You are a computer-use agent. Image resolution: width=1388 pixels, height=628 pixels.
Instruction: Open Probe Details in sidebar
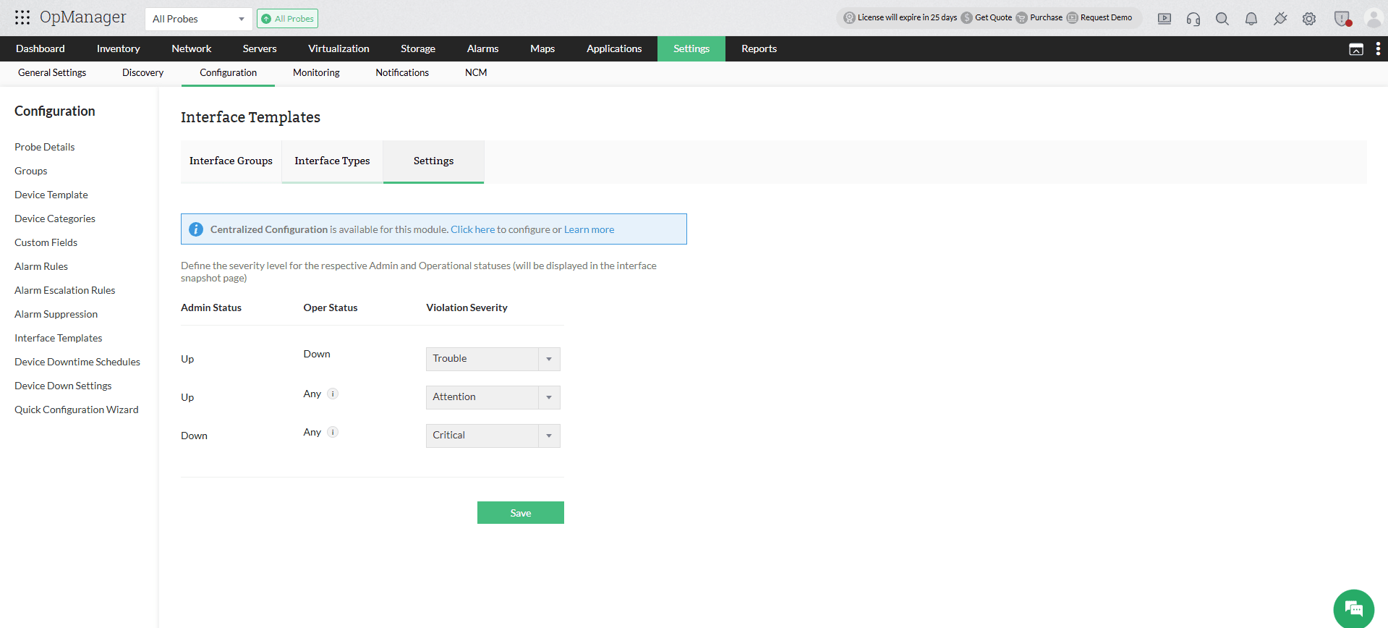click(x=45, y=147)
